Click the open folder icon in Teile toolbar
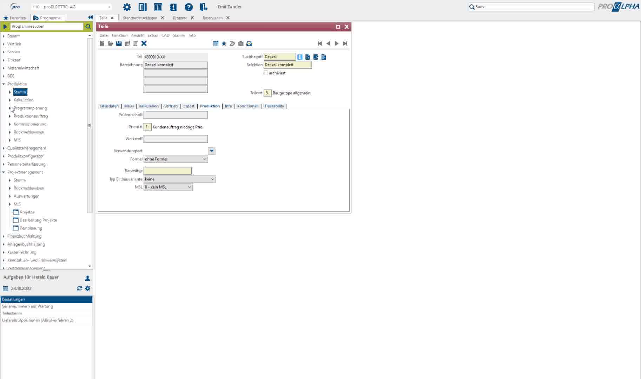The height and width of the screenshot is (379, 641). (x=110, y=44)
